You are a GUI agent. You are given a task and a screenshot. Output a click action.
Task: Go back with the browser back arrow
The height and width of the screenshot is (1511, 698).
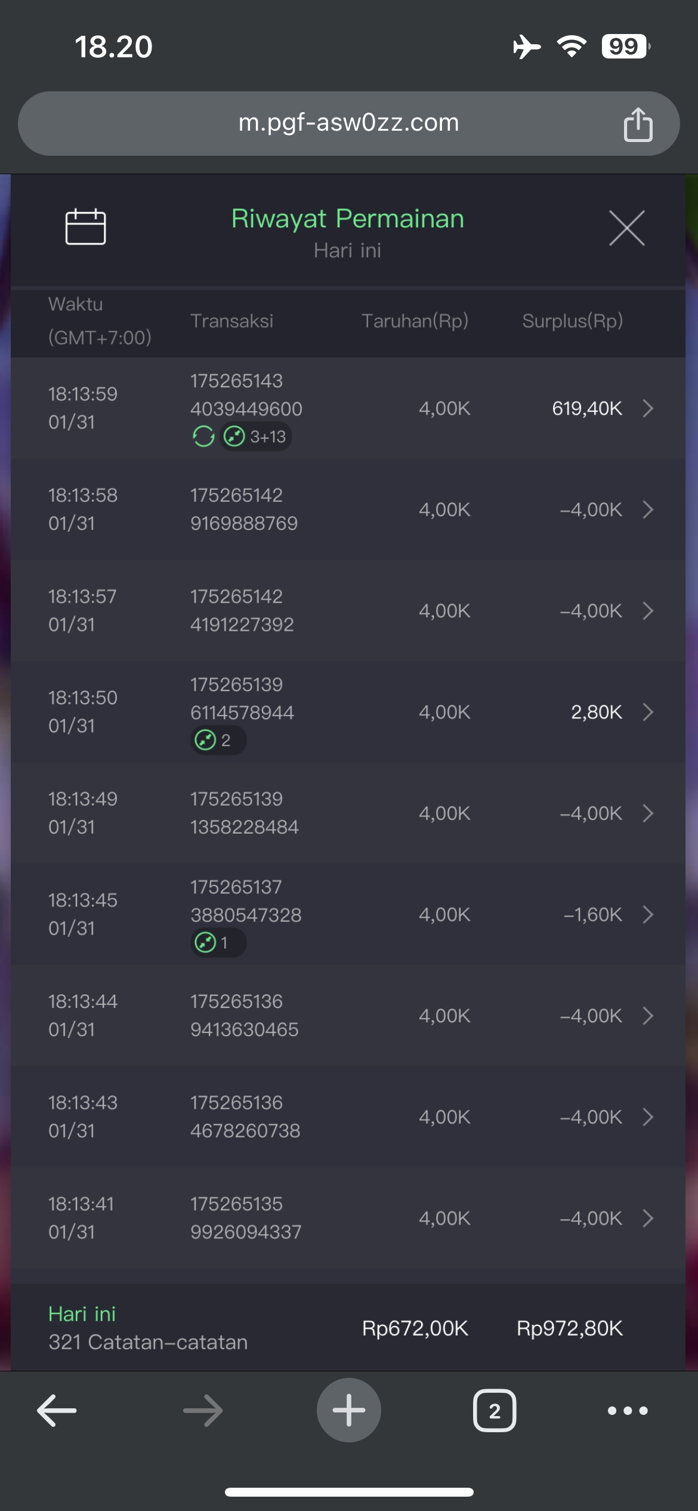pyautogui.click(x=57, y=1410)
